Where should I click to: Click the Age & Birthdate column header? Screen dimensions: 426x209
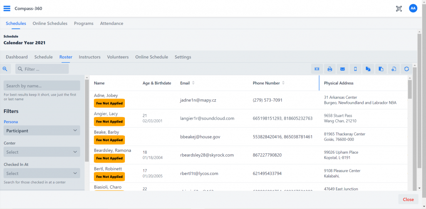(x=157, y=83)
